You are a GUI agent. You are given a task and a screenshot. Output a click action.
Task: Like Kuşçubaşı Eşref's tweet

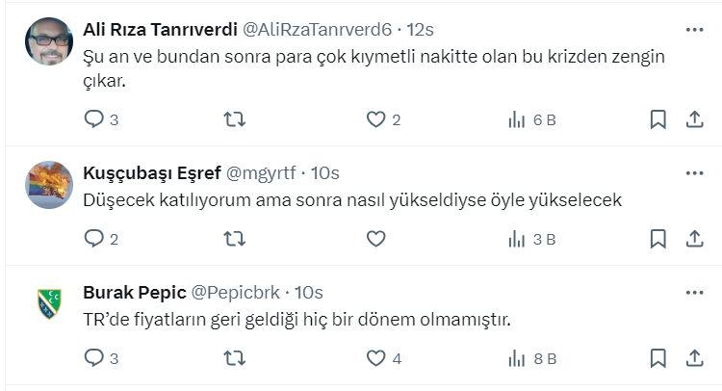click(x=375, y=239)
